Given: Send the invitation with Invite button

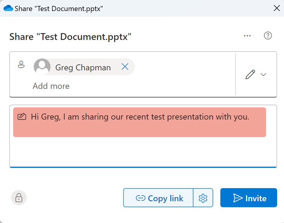Looking at the screenshot, I should point(248,198).
